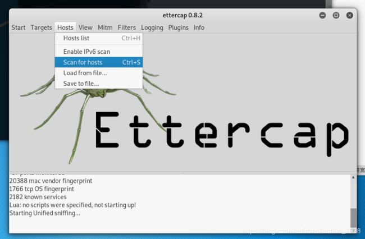Open the Targets menu

[41, 27]
